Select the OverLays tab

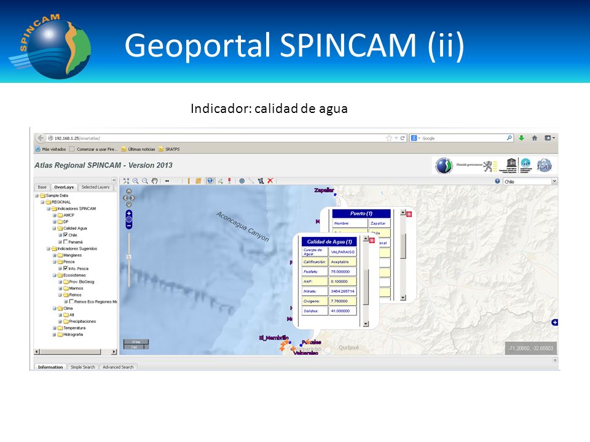point(63,187)
